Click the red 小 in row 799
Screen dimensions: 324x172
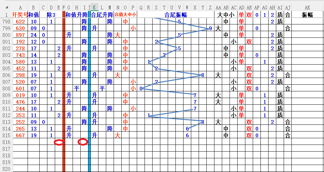point(133,28)
